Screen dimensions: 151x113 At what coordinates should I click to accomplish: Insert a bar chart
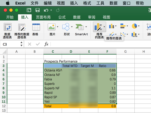click(123, 26)
